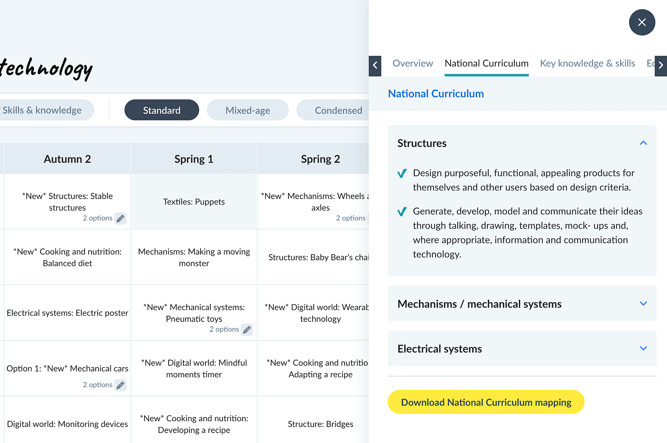The image size is (667, 443).
Task: Open the Key knowledge & skills tab
Action: click(587, 63)
